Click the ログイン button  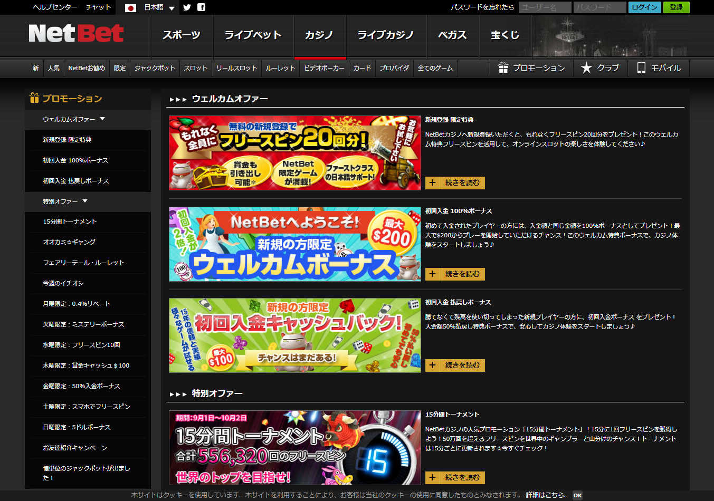644,7
